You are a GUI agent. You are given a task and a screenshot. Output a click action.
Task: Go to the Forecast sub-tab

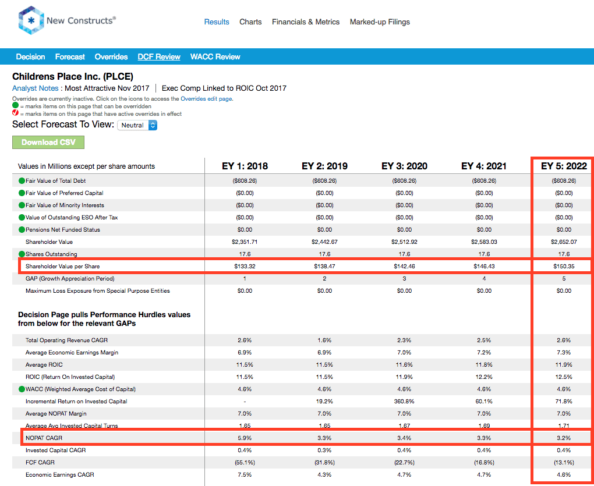70,57
